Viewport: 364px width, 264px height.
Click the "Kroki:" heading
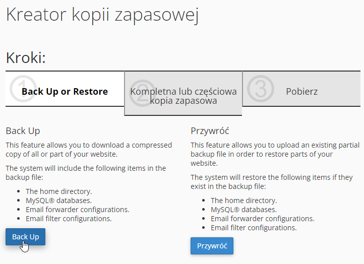26,57
